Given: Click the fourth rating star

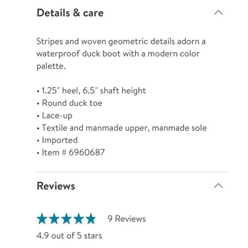Looking at the screenshot, I should click(78, 218).
